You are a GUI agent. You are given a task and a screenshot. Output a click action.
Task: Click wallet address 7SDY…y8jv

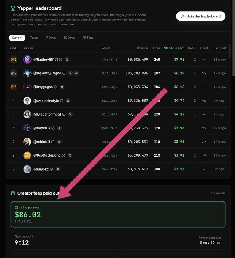point(110,87)
